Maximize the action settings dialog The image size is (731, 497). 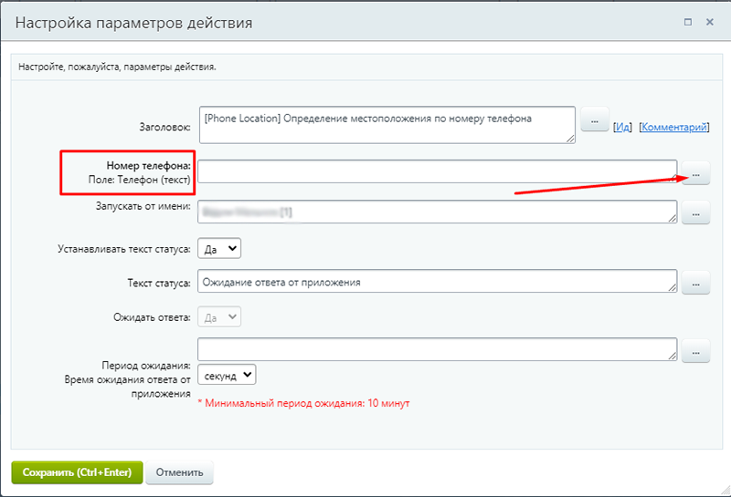(x=688, y=20)
